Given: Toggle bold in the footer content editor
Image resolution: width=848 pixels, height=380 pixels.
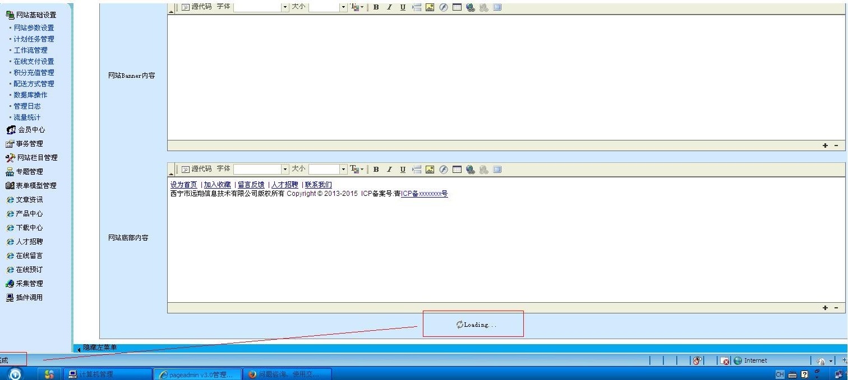Looking at the screenshot, I should [376, 170].
